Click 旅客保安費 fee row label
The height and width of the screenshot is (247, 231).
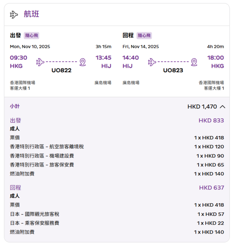tap(42, 165)
